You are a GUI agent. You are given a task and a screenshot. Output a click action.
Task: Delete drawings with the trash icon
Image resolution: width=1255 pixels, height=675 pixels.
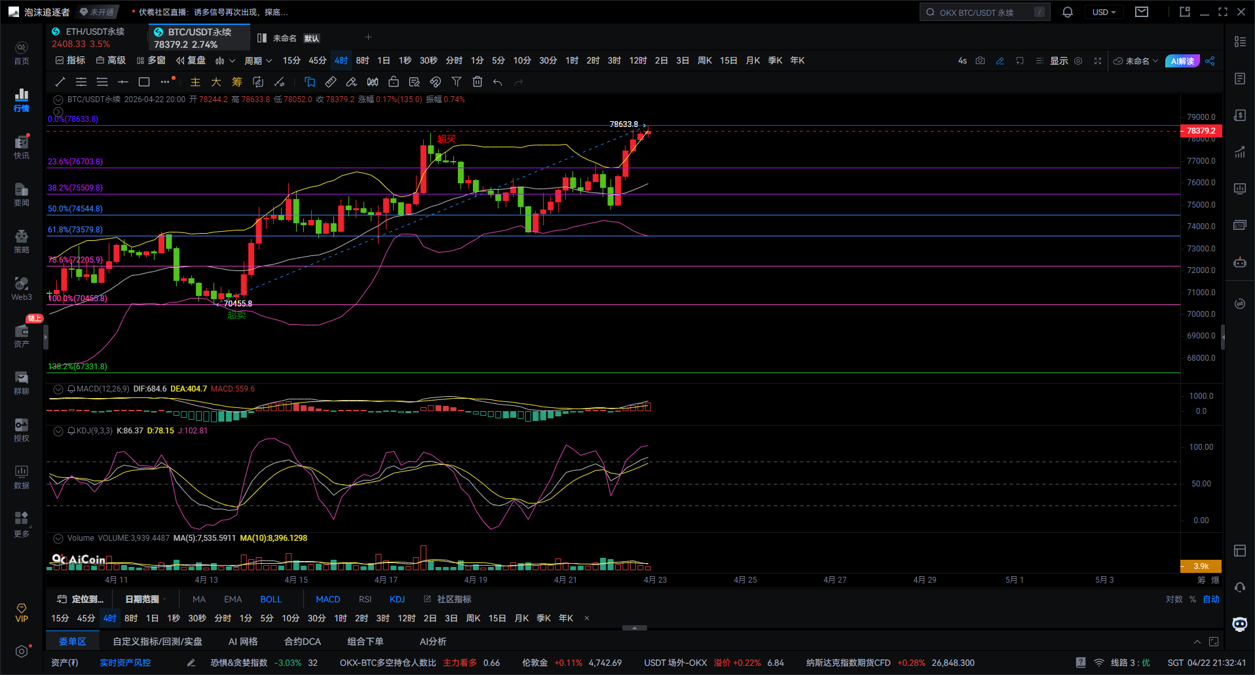[x=478, y=82]
